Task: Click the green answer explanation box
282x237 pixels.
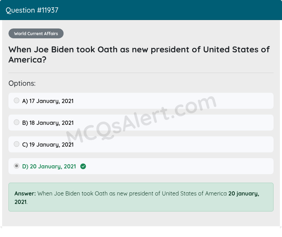Action: 141,197
